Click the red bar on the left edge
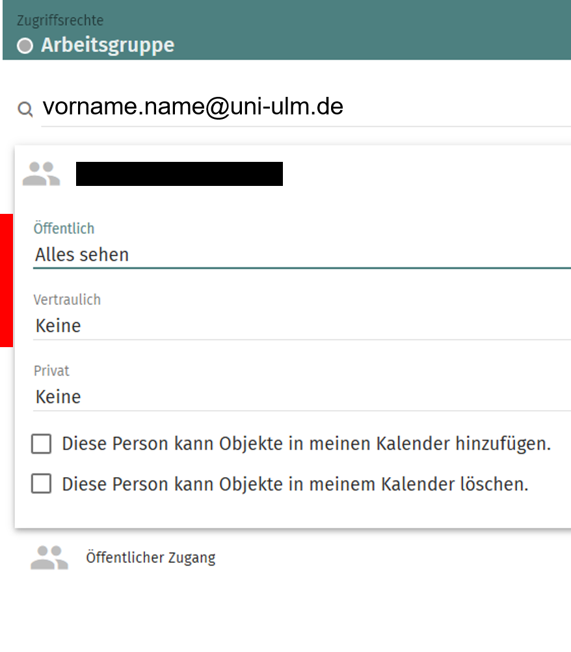Image resolution: width=571 pixels, height=652 pixels. coord(7,280)
